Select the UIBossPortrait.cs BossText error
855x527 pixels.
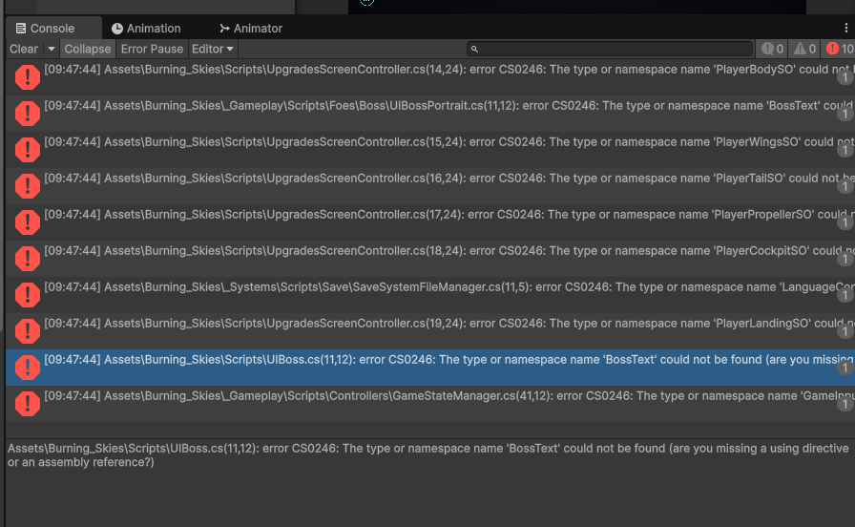pos(430,113)
